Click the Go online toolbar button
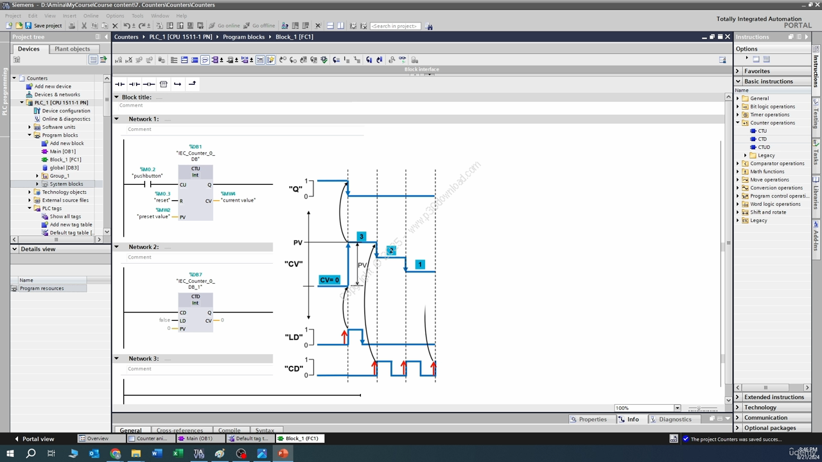The height and width of the screenshot is (462, 822). [x=223, y=26]
